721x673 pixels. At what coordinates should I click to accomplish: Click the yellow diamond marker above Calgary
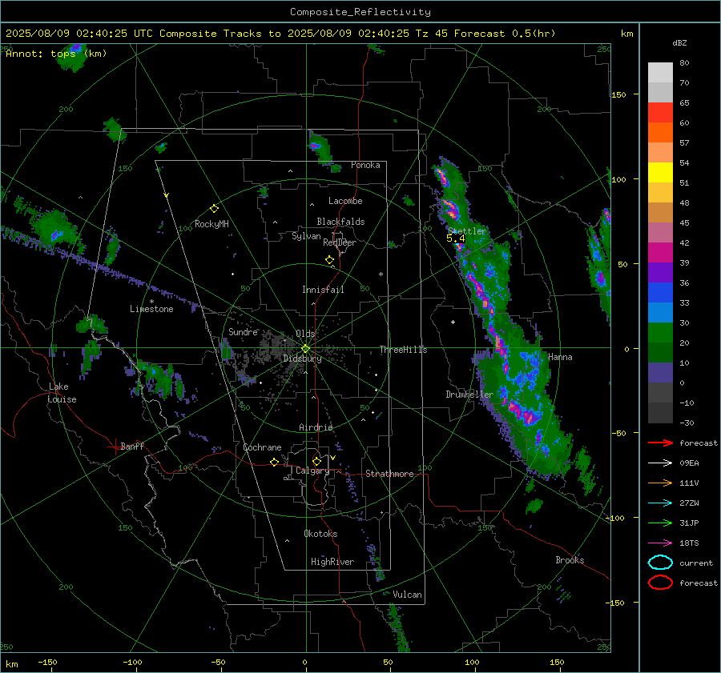pos(316,461)
